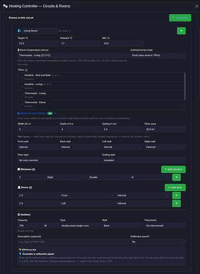Open the Ceiling type dropdown
This screenshot has height=274, width=200.
[144, 160]
